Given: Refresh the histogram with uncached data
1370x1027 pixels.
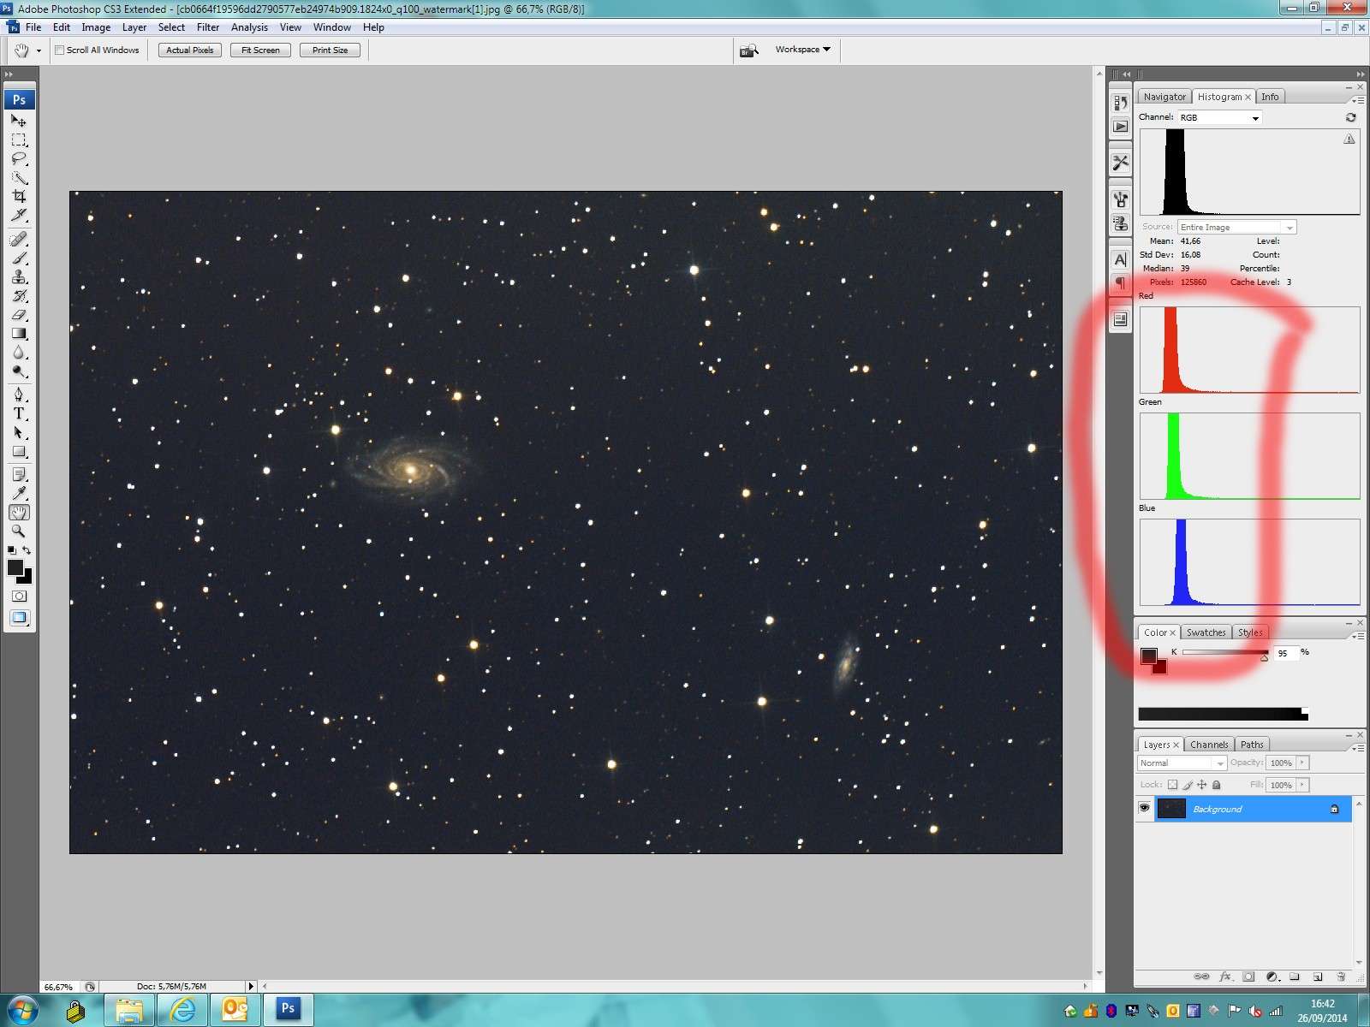Looking at the screenshot, I should point(1350,117).
